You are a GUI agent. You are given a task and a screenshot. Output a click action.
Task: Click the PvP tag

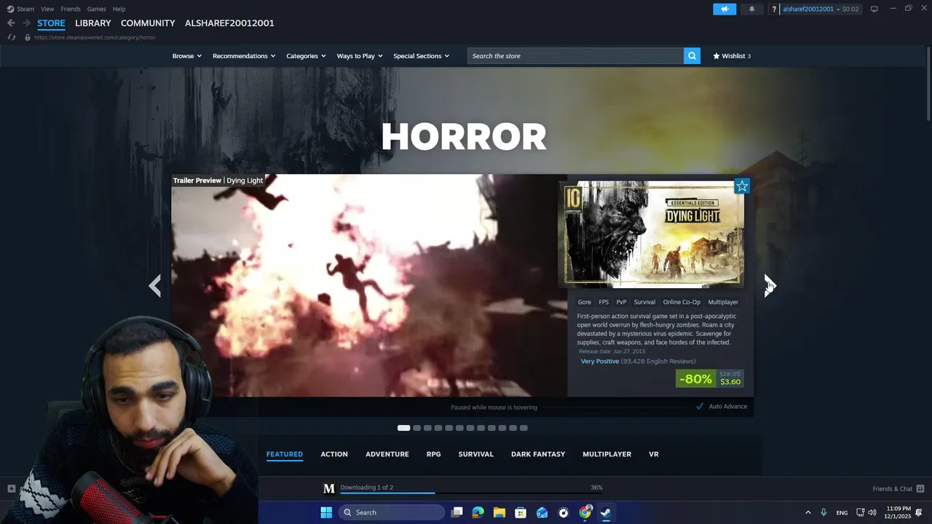(x=621, y=302)
